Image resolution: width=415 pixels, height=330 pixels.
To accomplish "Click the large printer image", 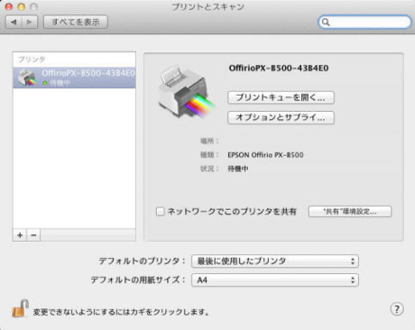I will [186, 92].
